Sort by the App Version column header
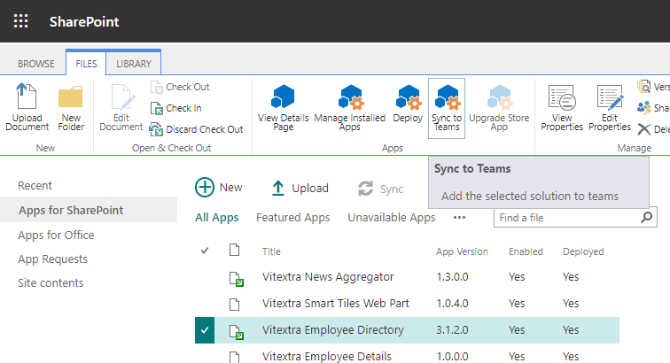 [462, 251]
